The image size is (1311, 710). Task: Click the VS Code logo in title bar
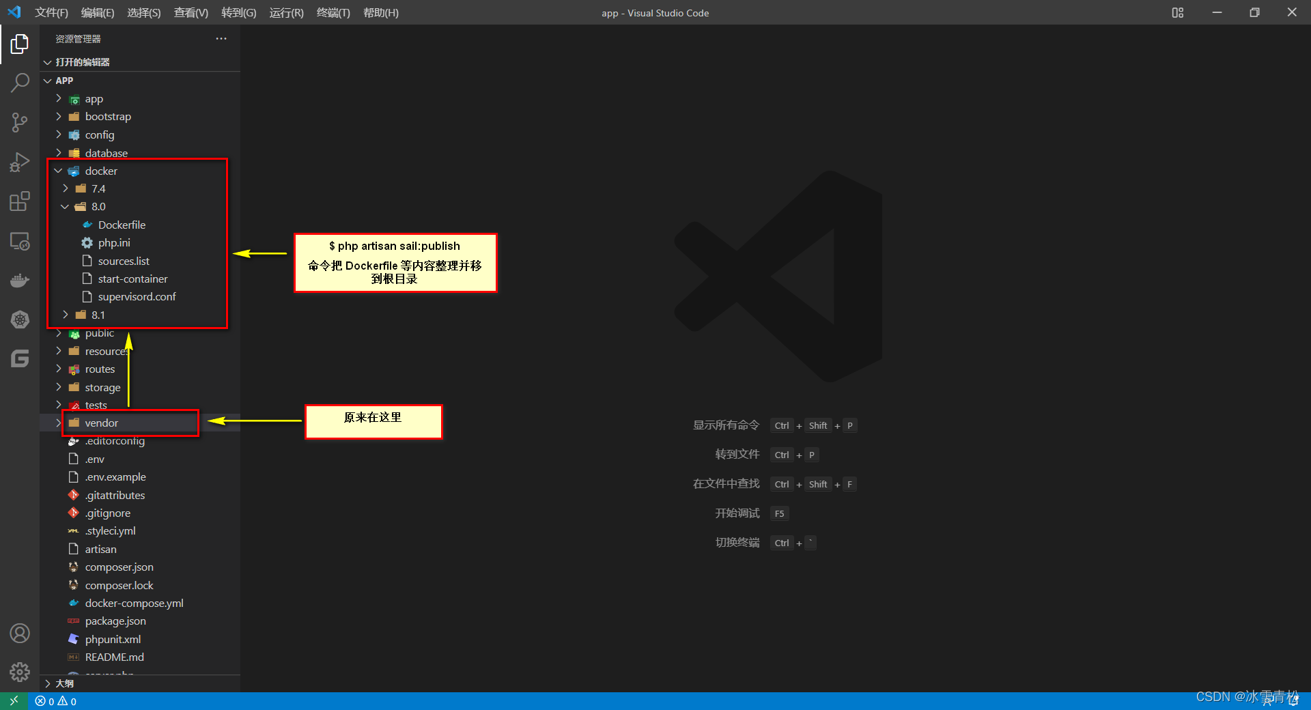(x=14, y=12)
